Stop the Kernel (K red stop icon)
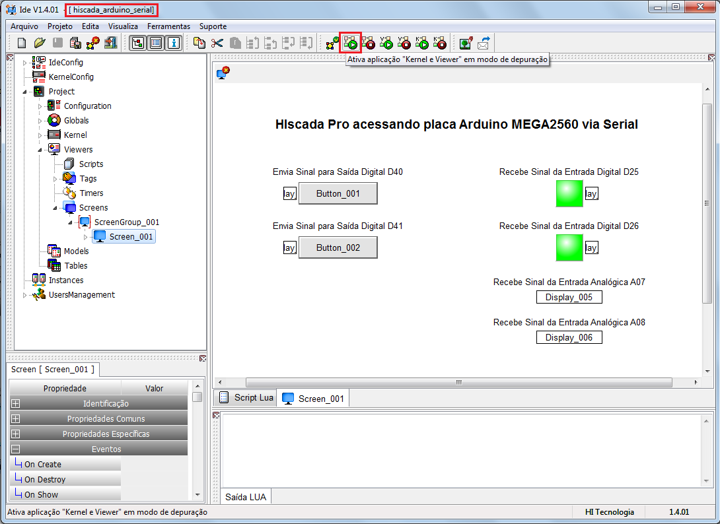Screen dimensions: 720x524 pyautogui.click(x=440, y=44)
